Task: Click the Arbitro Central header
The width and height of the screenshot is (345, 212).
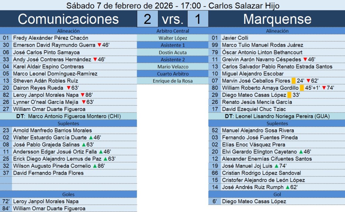Action: click(173, 31)
